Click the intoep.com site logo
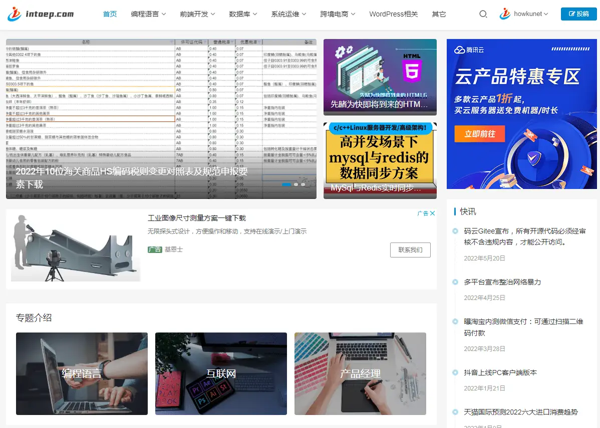The height and width of the screenshot is (428, 600). (39, 14)
